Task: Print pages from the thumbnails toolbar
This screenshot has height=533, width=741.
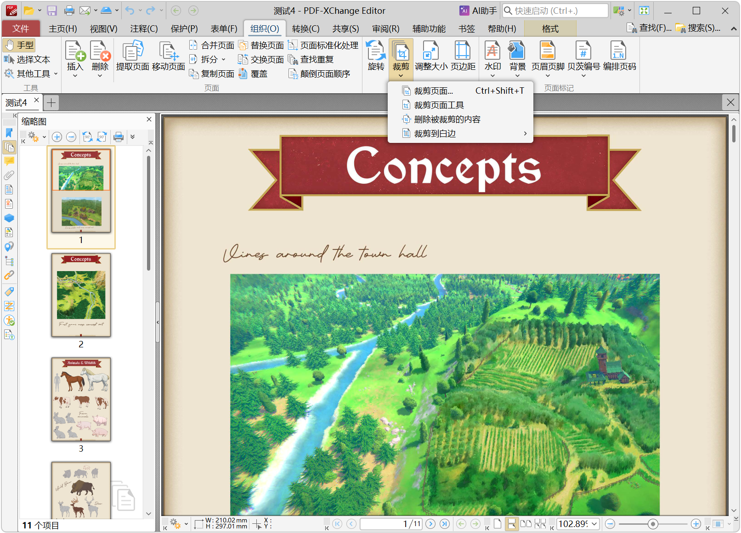Action: coord(119,137)
